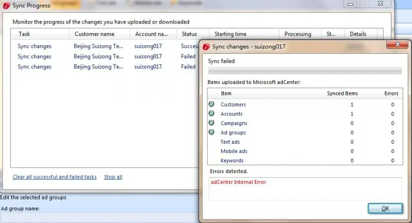Screen dimensions: 412x223
Task: Select the Campaigns row
Action: [x=305, y=123]
